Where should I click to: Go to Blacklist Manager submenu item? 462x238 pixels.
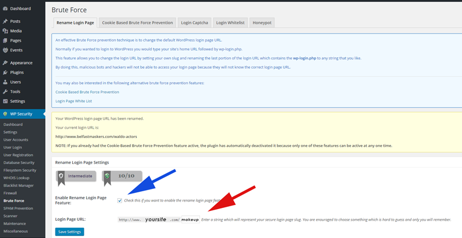(19, 185)
